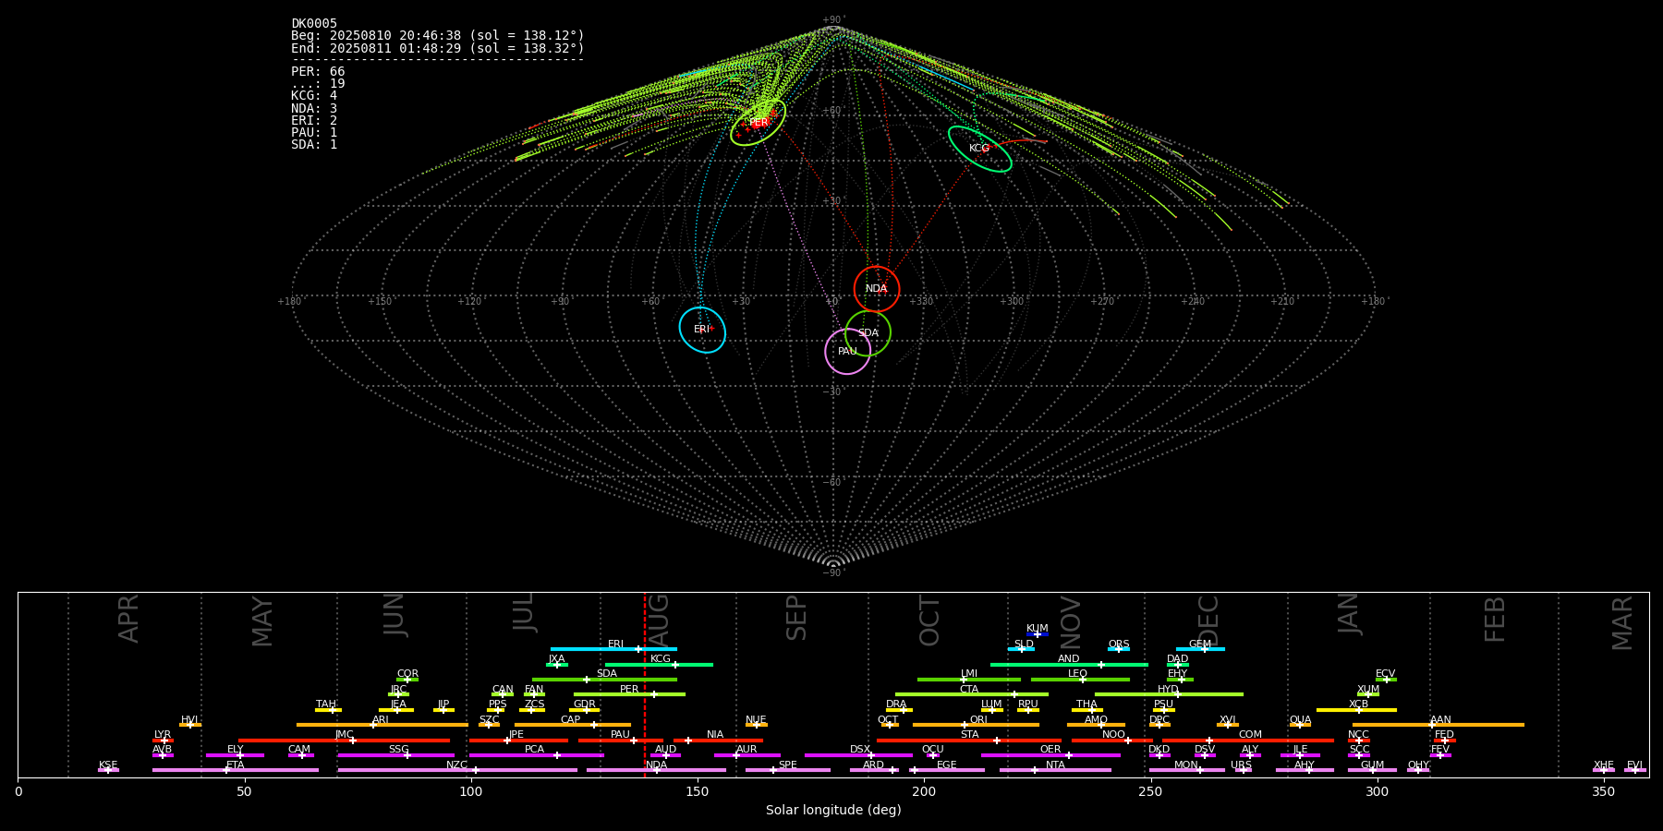Select the ORS shower bar in the timeline
The width and height of the screenshot is (1663, 831).
1119,649
